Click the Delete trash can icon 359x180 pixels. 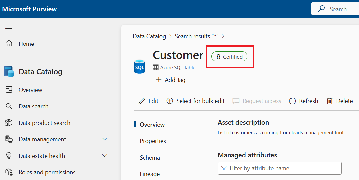coord(330,101)
